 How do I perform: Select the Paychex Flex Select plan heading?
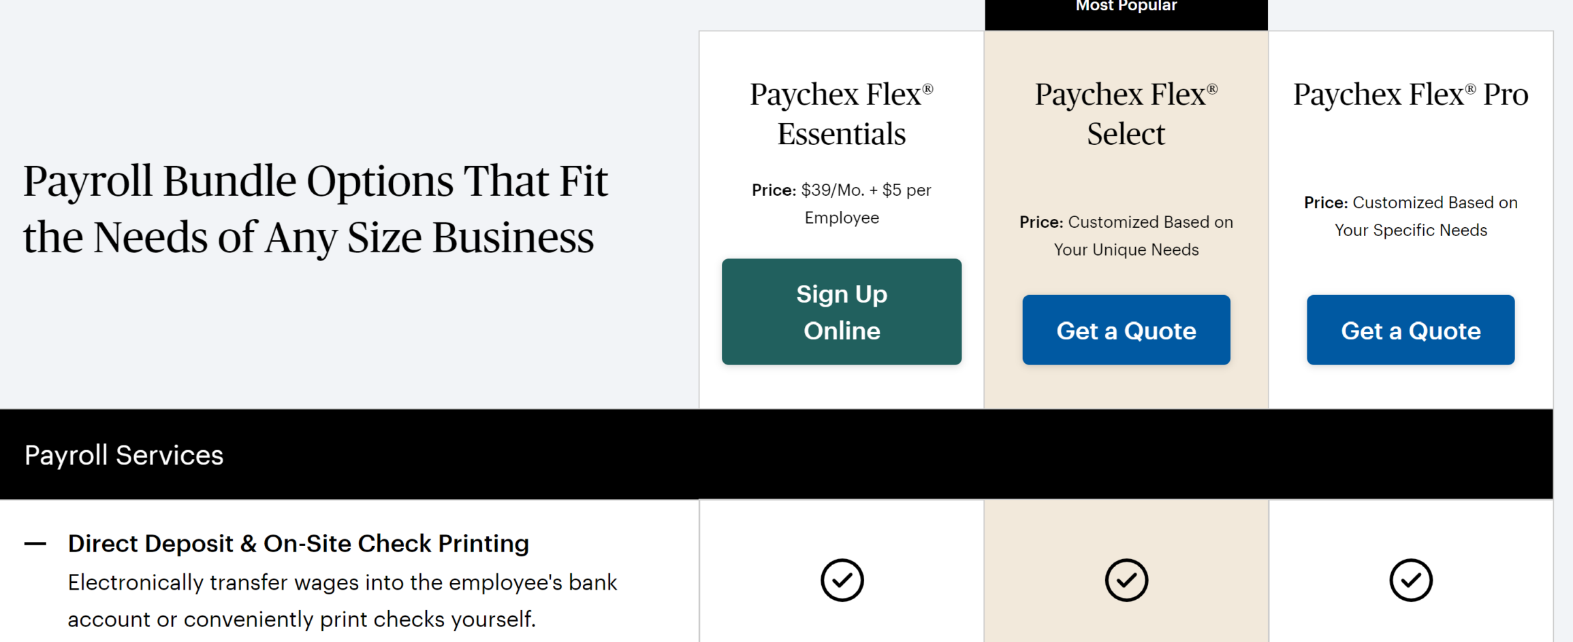tap(1126, 113)
